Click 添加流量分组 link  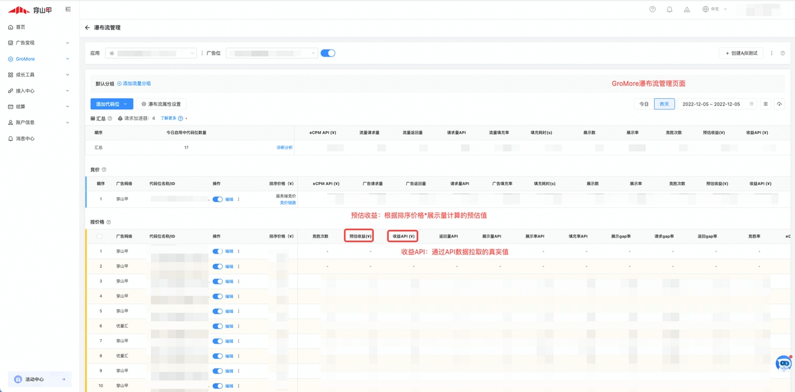134,84
